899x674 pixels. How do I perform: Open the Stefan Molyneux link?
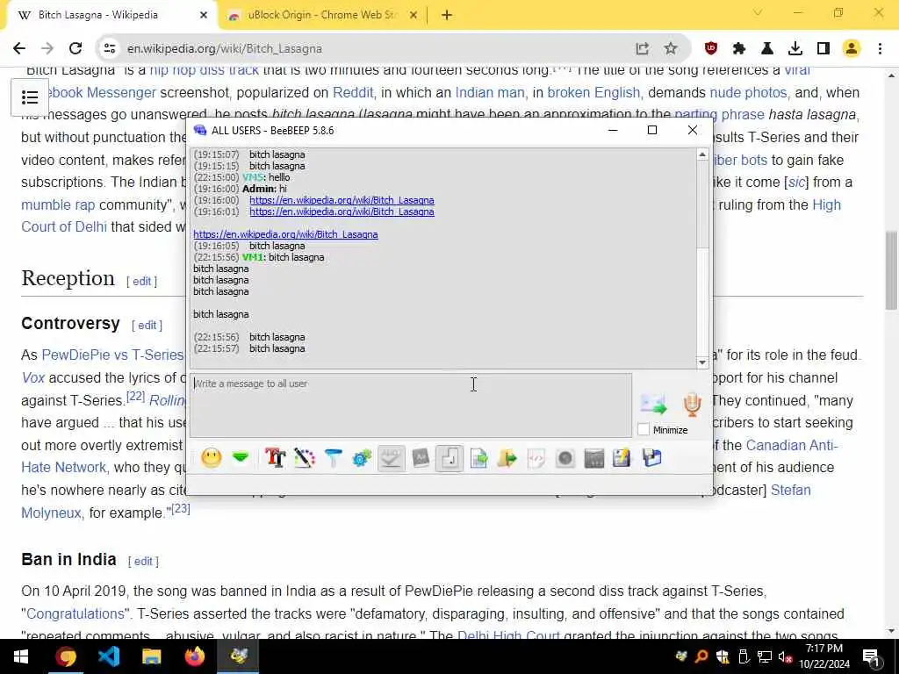(790, 491)
